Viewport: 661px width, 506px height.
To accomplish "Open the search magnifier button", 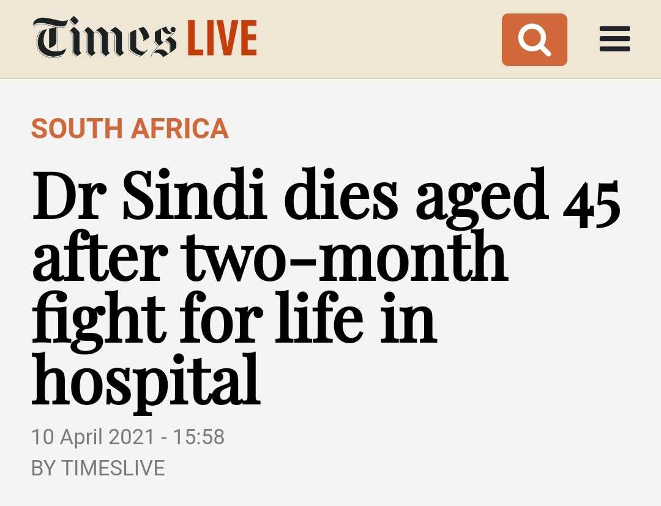I will (x=534, y=40).
